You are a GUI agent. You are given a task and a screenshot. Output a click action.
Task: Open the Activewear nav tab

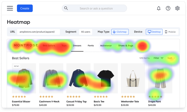pos(106,45)
